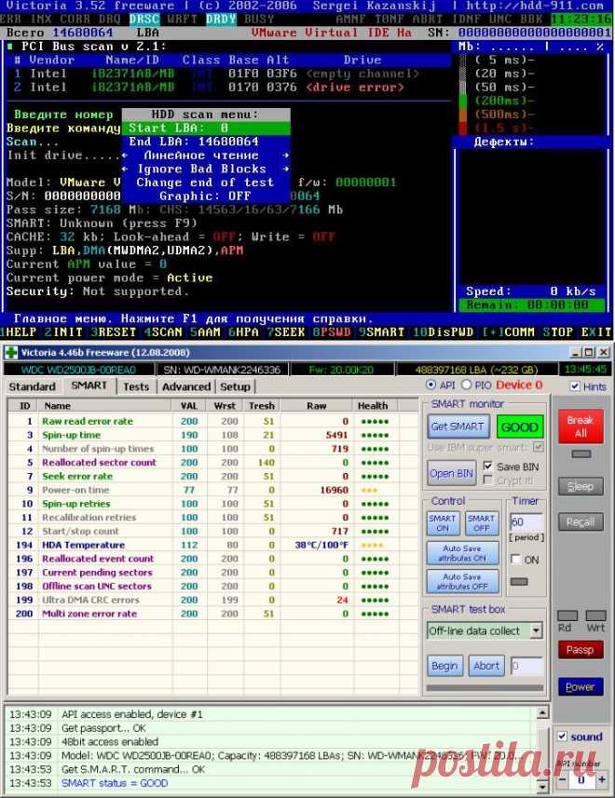Click the SMART ON control button
Viewport: 615px width, 798px height.
[x=443, y=523]
